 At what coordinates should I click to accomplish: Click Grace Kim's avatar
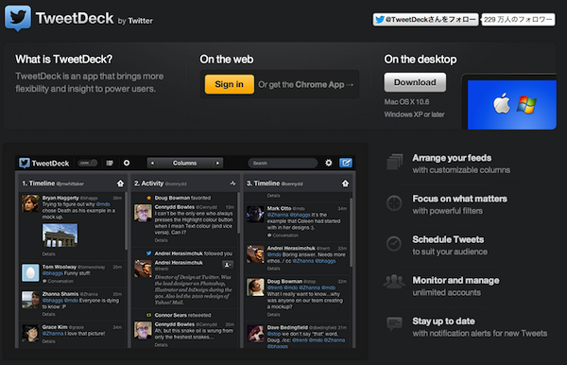[30, 333]
